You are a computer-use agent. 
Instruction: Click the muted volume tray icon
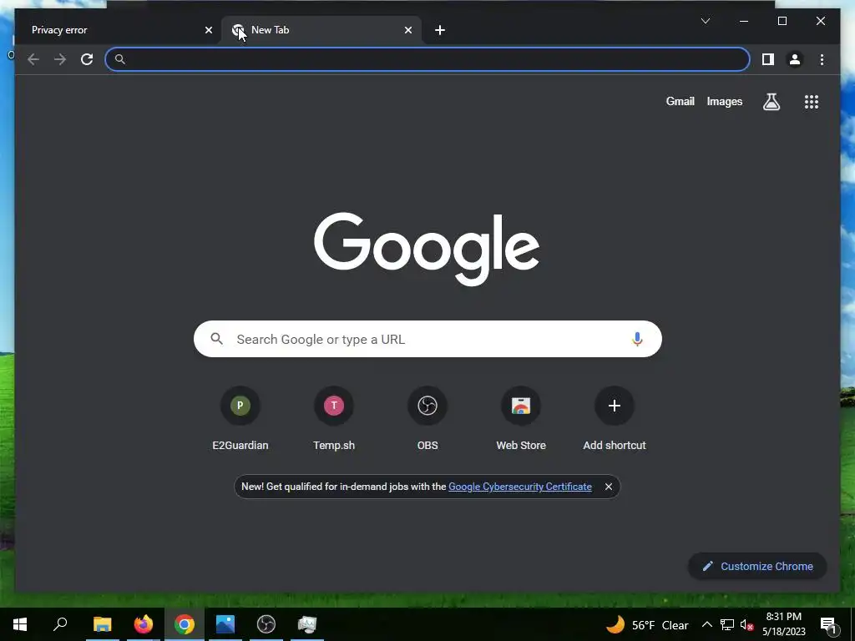pyautogui.click(x=746, y=624)
